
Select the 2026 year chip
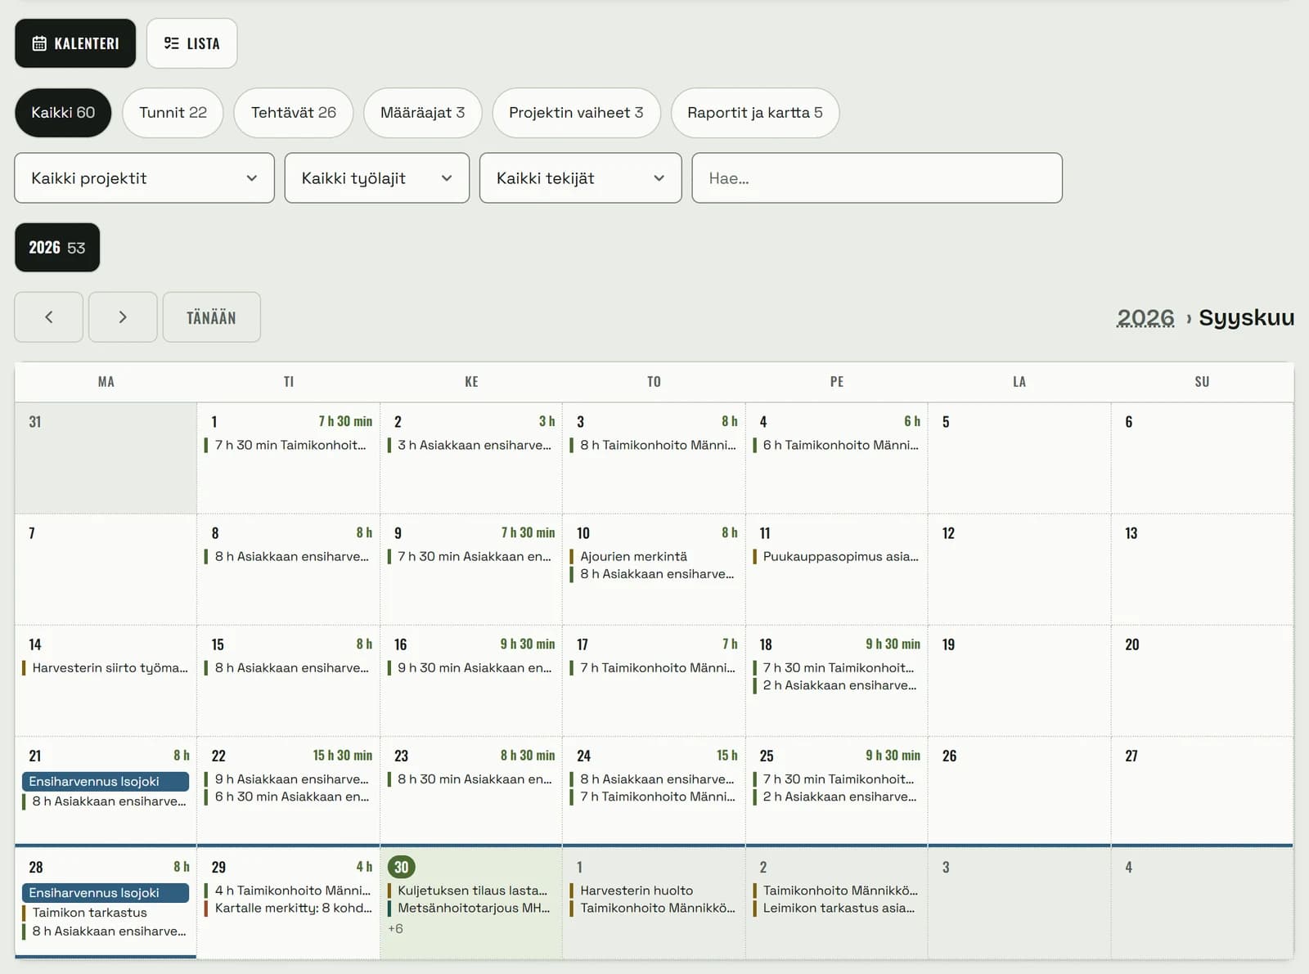point(57,248)
